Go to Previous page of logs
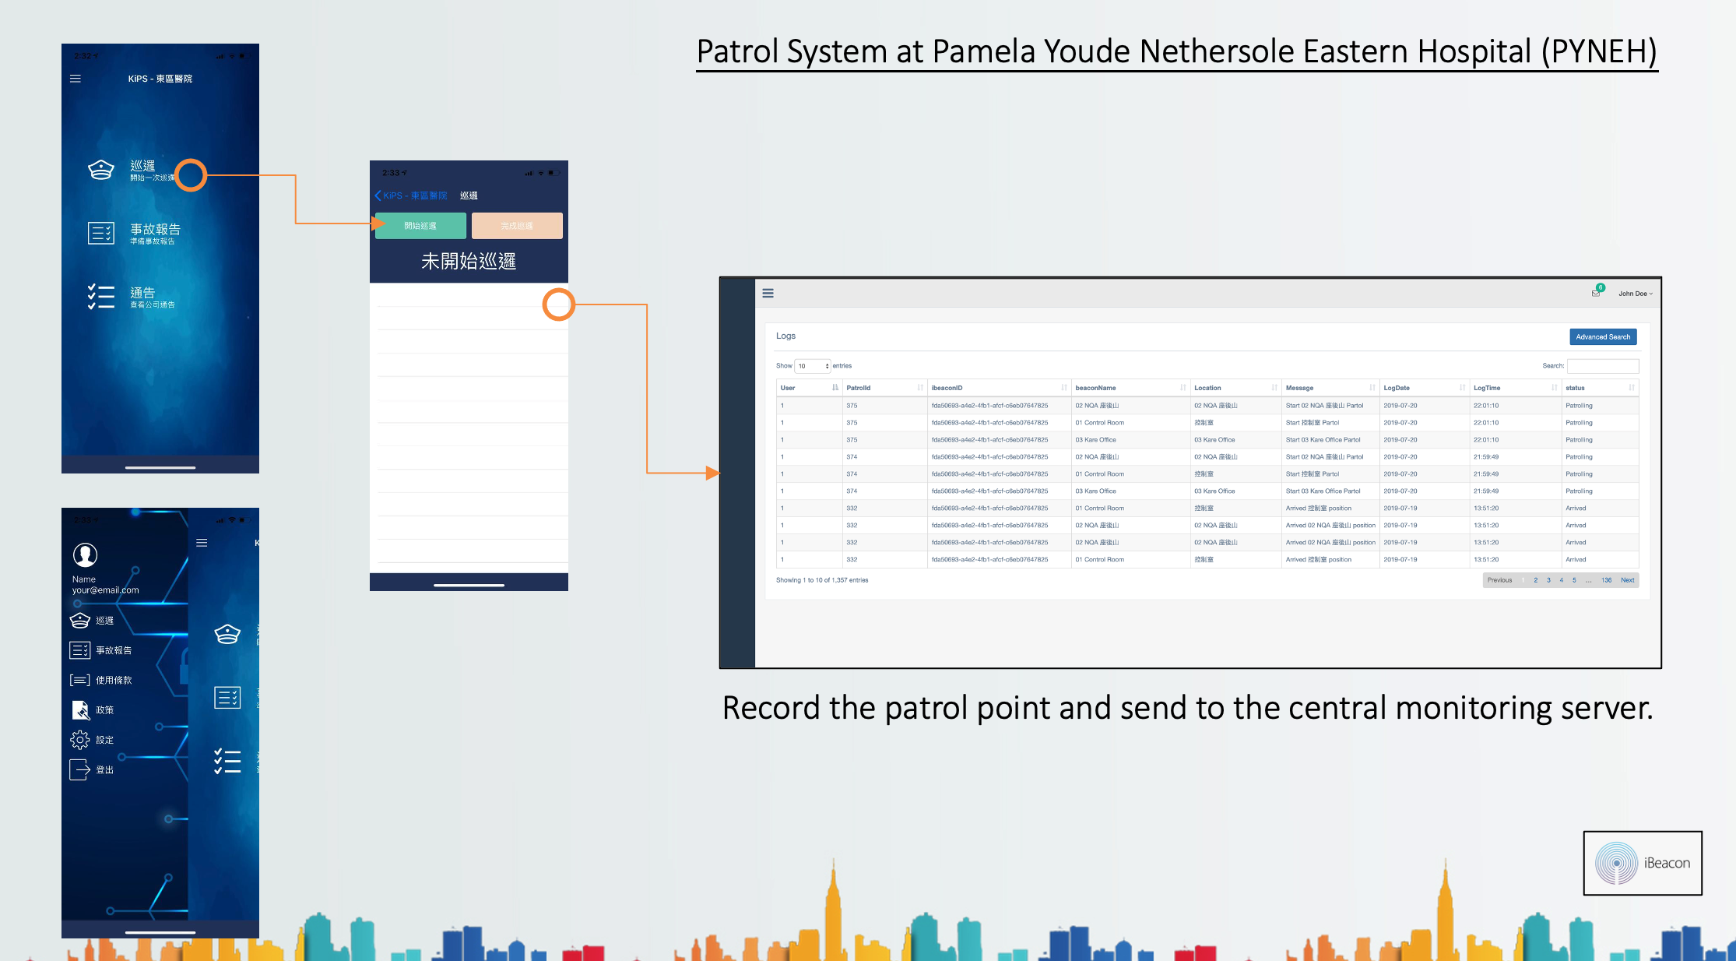This screenshot has height=961, width=1736. click(1499, 580)
